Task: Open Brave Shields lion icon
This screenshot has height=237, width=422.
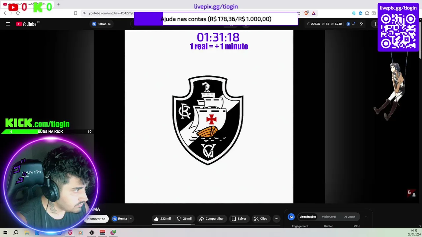Action: point(307,13)
